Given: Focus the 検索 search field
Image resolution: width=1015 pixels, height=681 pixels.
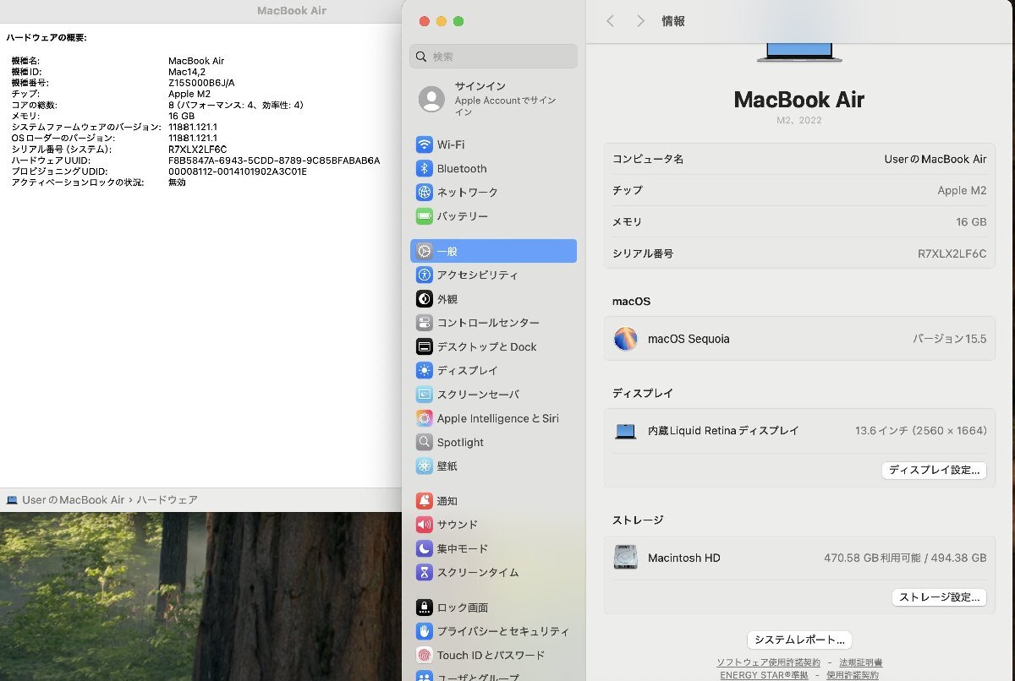Looking at the screenshot, I should point(494,57).
